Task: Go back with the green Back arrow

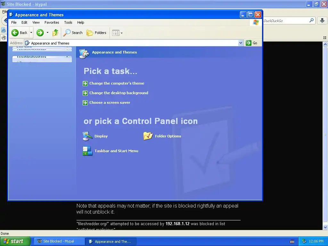Action: pyautogui.click(x=15, y=33)
